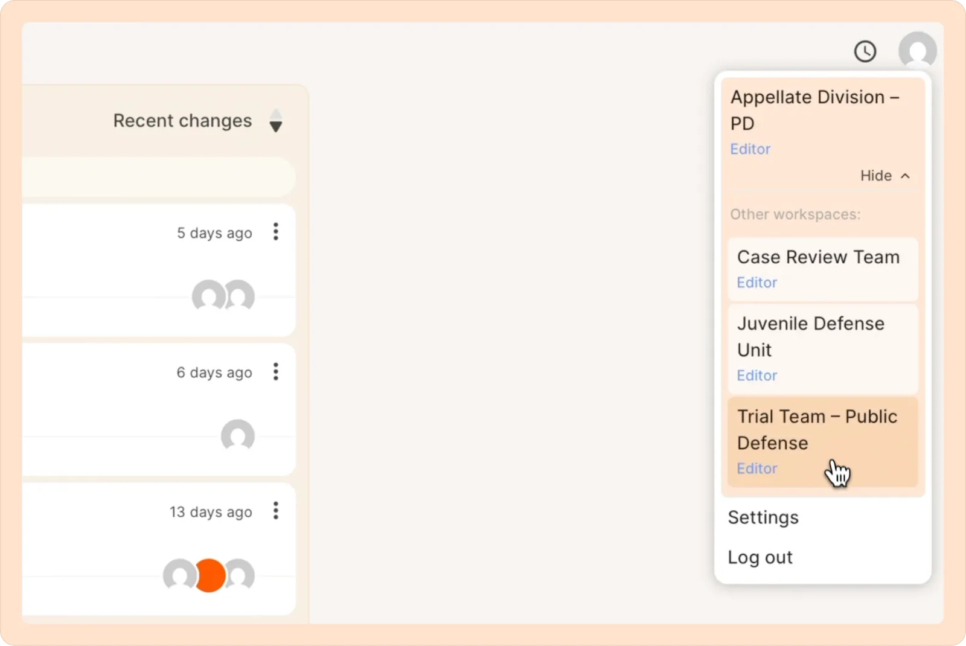
Task: Select current Appellate Division – PD workspace
Action: [x=823, y=122]
